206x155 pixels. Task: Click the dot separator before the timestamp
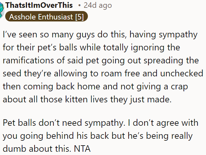tap(80, 6)
